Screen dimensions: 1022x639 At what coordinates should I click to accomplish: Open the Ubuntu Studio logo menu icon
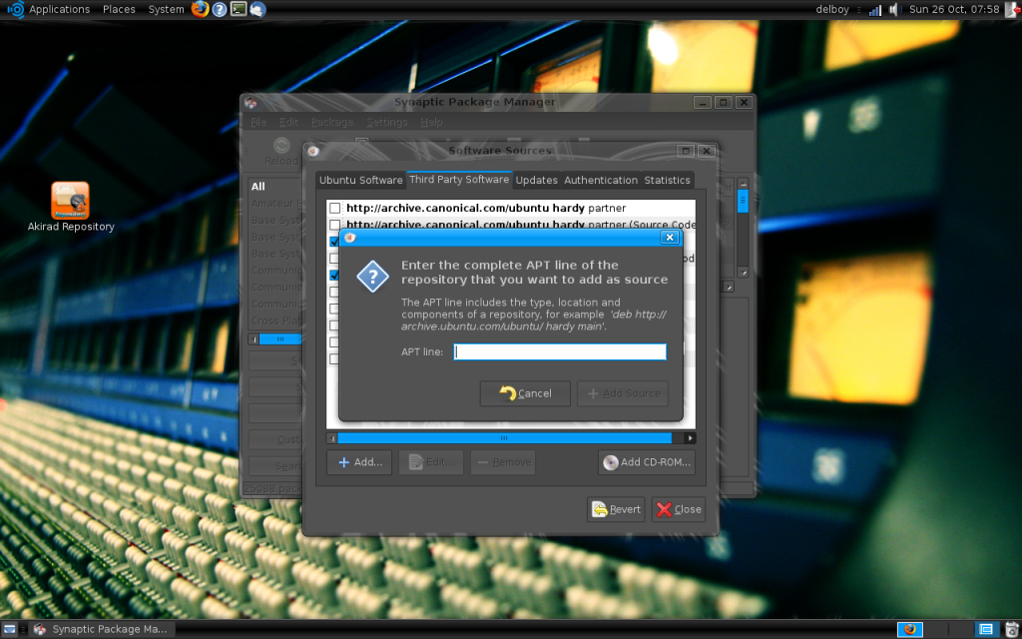pos(15,9)
